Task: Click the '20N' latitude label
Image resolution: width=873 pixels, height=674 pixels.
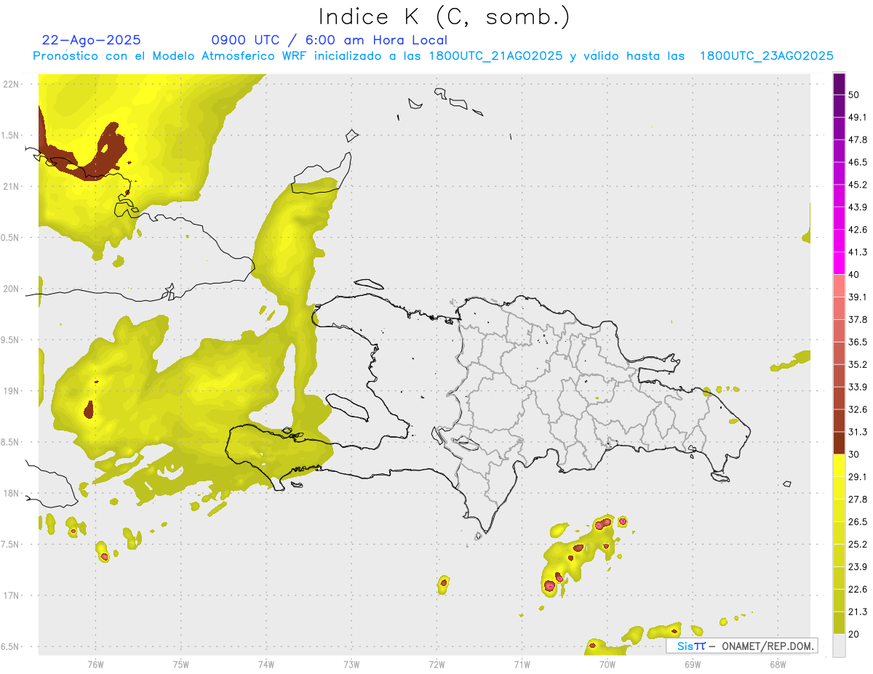Action: [x=11, y=289]
